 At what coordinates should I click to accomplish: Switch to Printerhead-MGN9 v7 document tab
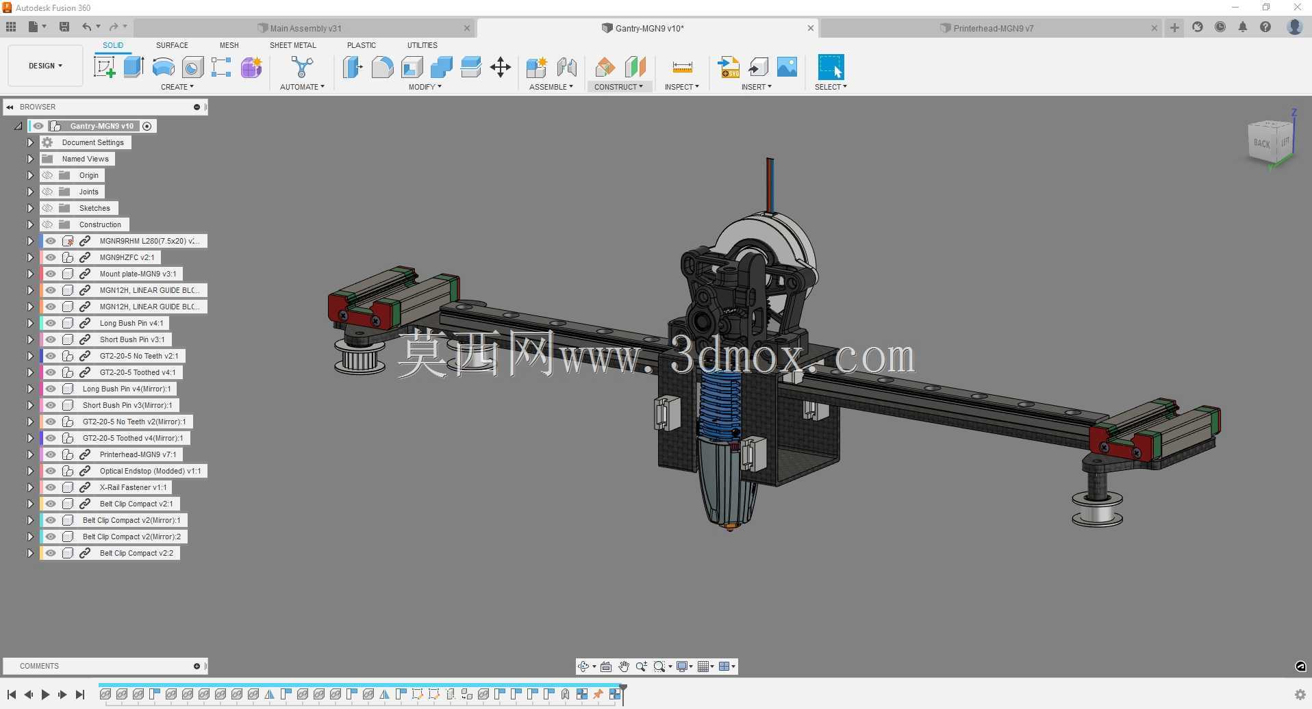pyautogui.click(x=992, y=28)
